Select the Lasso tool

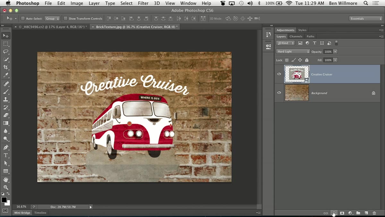[x=6, y=51]
